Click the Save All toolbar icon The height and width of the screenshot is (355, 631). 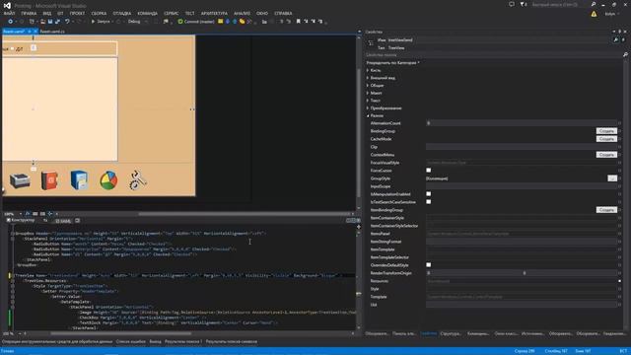(x=57, y=22)
